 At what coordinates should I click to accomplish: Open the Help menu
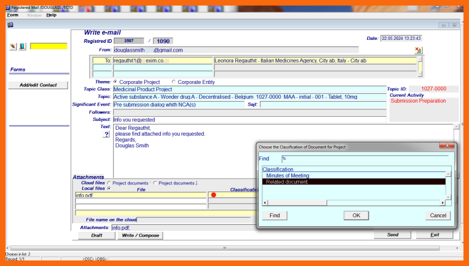52,15
